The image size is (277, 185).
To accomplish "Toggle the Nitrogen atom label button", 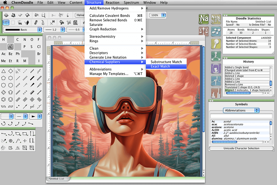I will [25, 40].
